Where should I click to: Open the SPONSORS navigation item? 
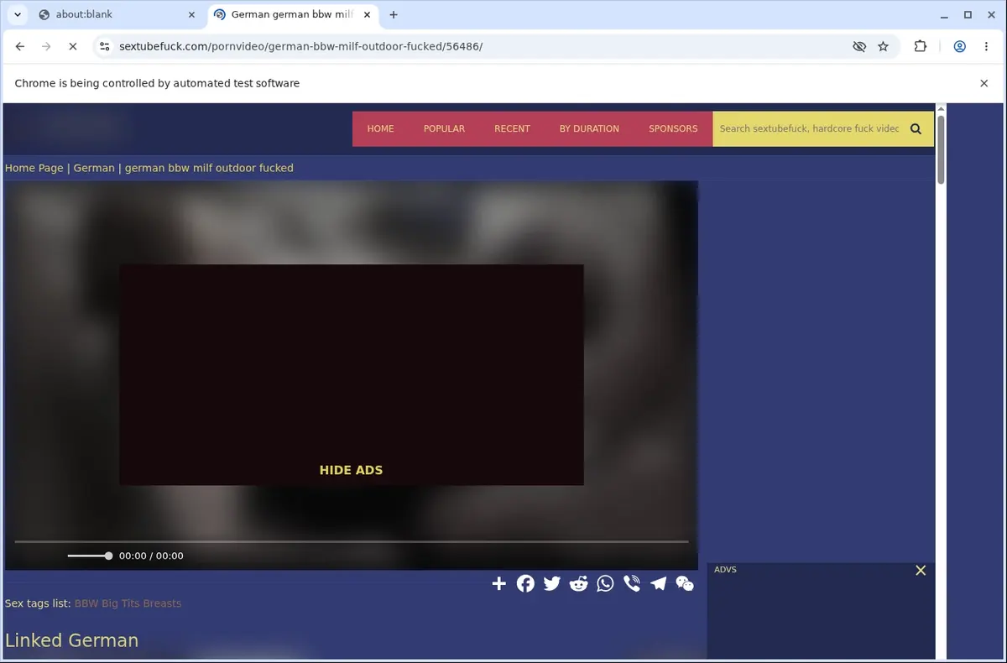click(673, 128)
